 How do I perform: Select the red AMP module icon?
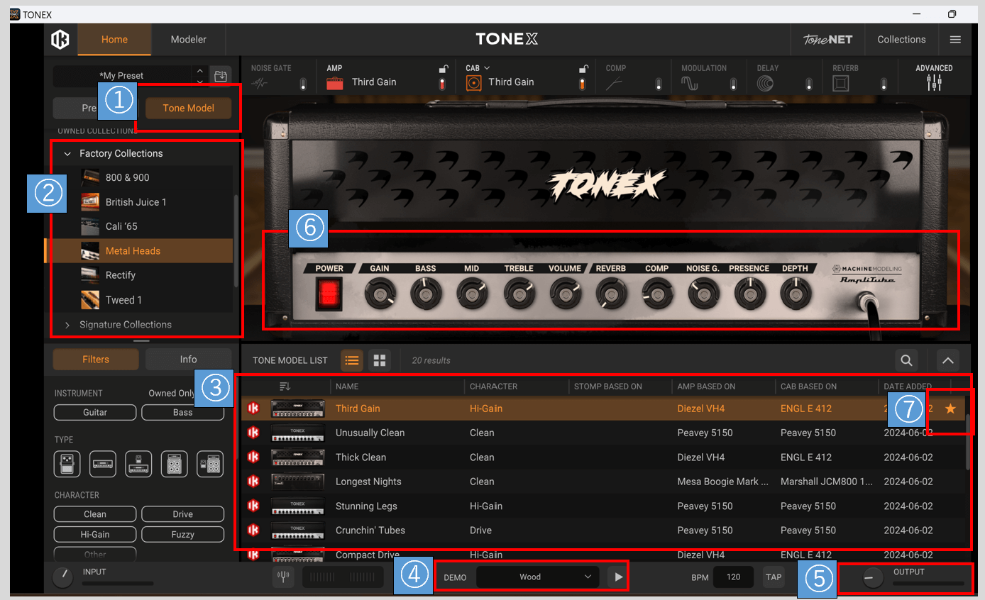pos(335,83)
